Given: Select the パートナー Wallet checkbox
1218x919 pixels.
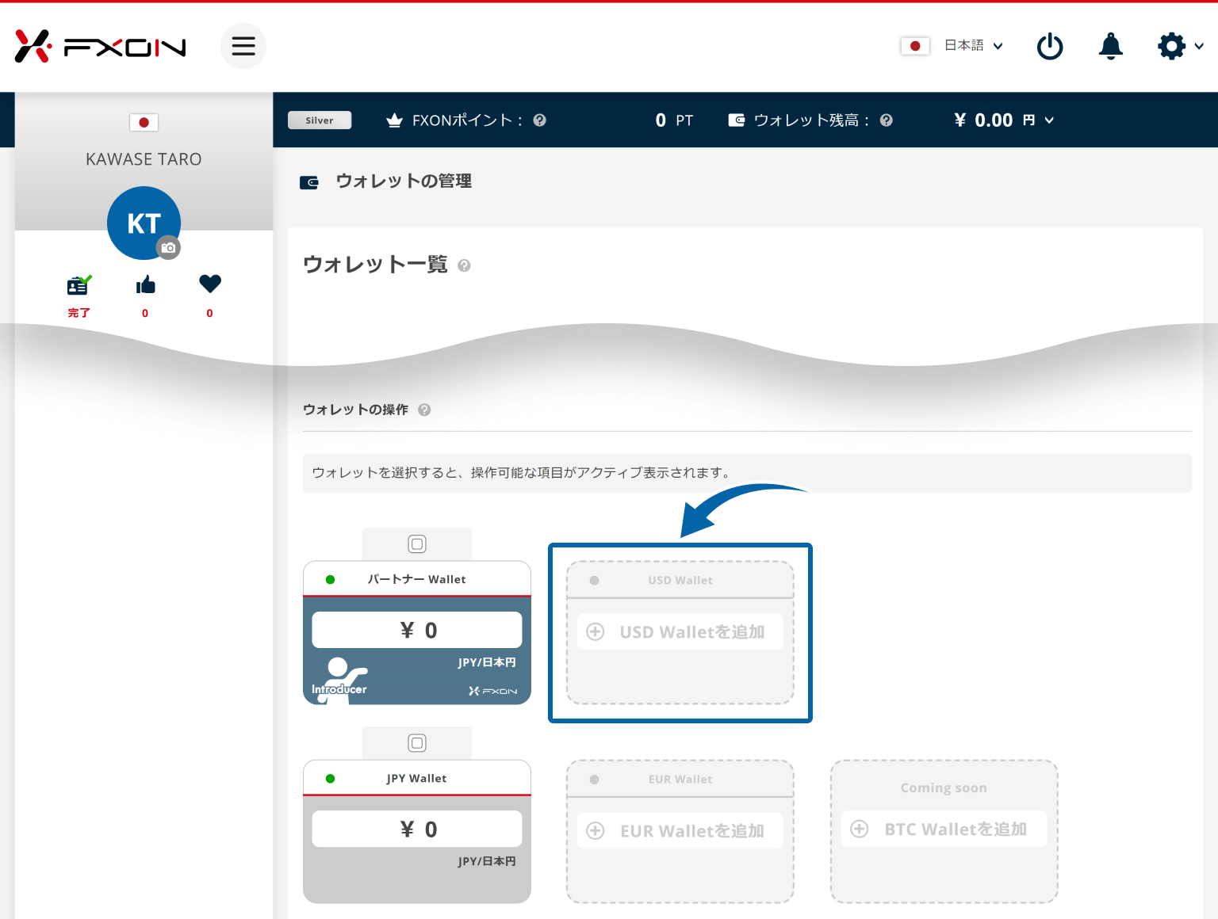Looking at the screenshot, I should (417, 544).
